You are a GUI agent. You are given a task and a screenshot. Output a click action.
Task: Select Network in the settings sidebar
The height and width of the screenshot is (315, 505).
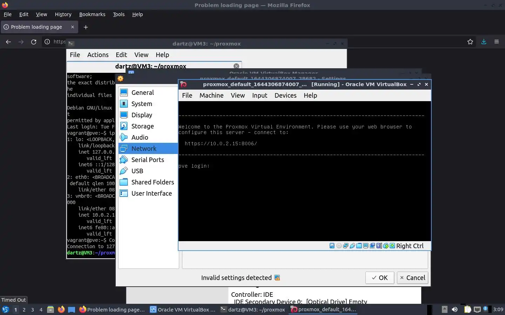click(148, 148)
